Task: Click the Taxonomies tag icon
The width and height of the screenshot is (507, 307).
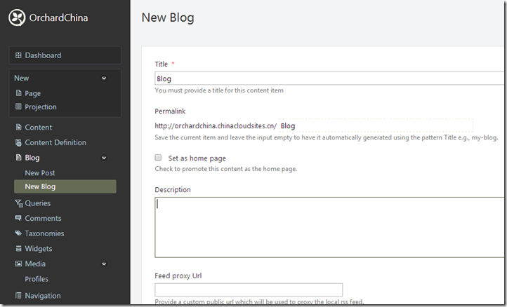Action: [18, 234]
